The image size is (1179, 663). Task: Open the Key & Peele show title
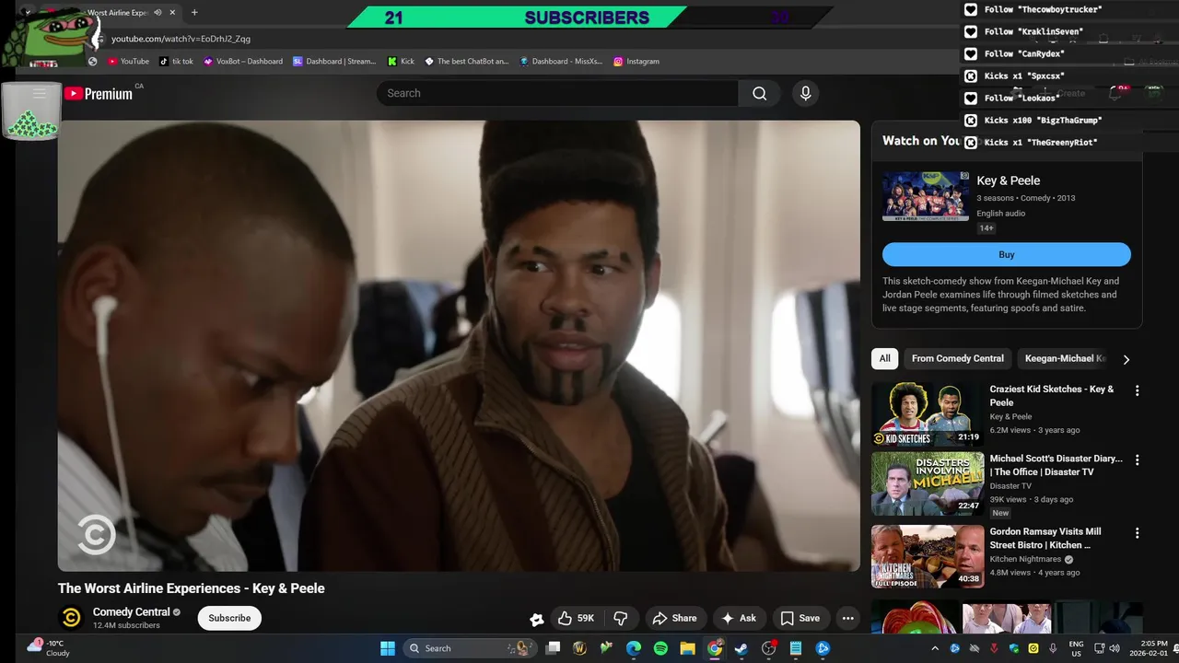(1008, 180)
